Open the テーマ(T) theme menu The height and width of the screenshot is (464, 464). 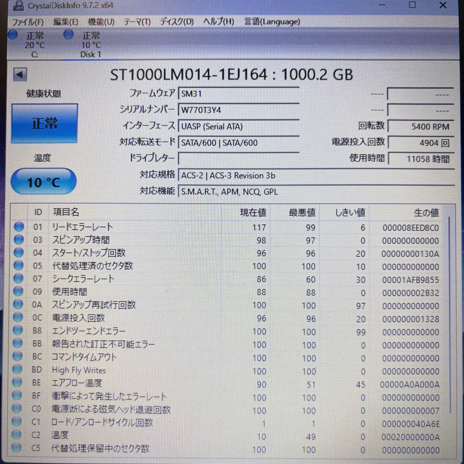tap(137, 21)
